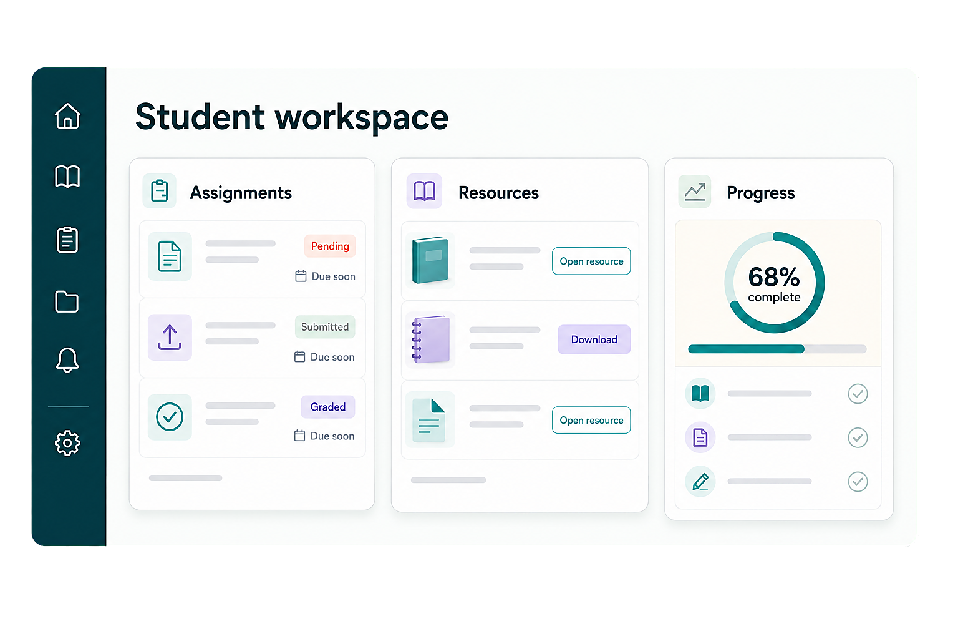Open the notifications bell in the sidebar
958x639 pixels.
(x=67, y=360)
